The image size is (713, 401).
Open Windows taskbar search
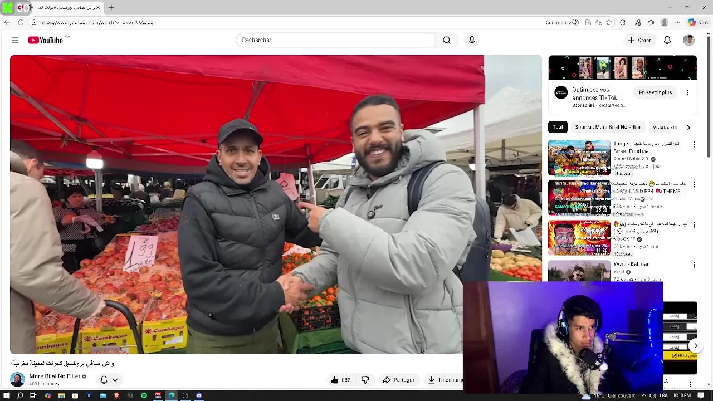(x=20, y=395)
